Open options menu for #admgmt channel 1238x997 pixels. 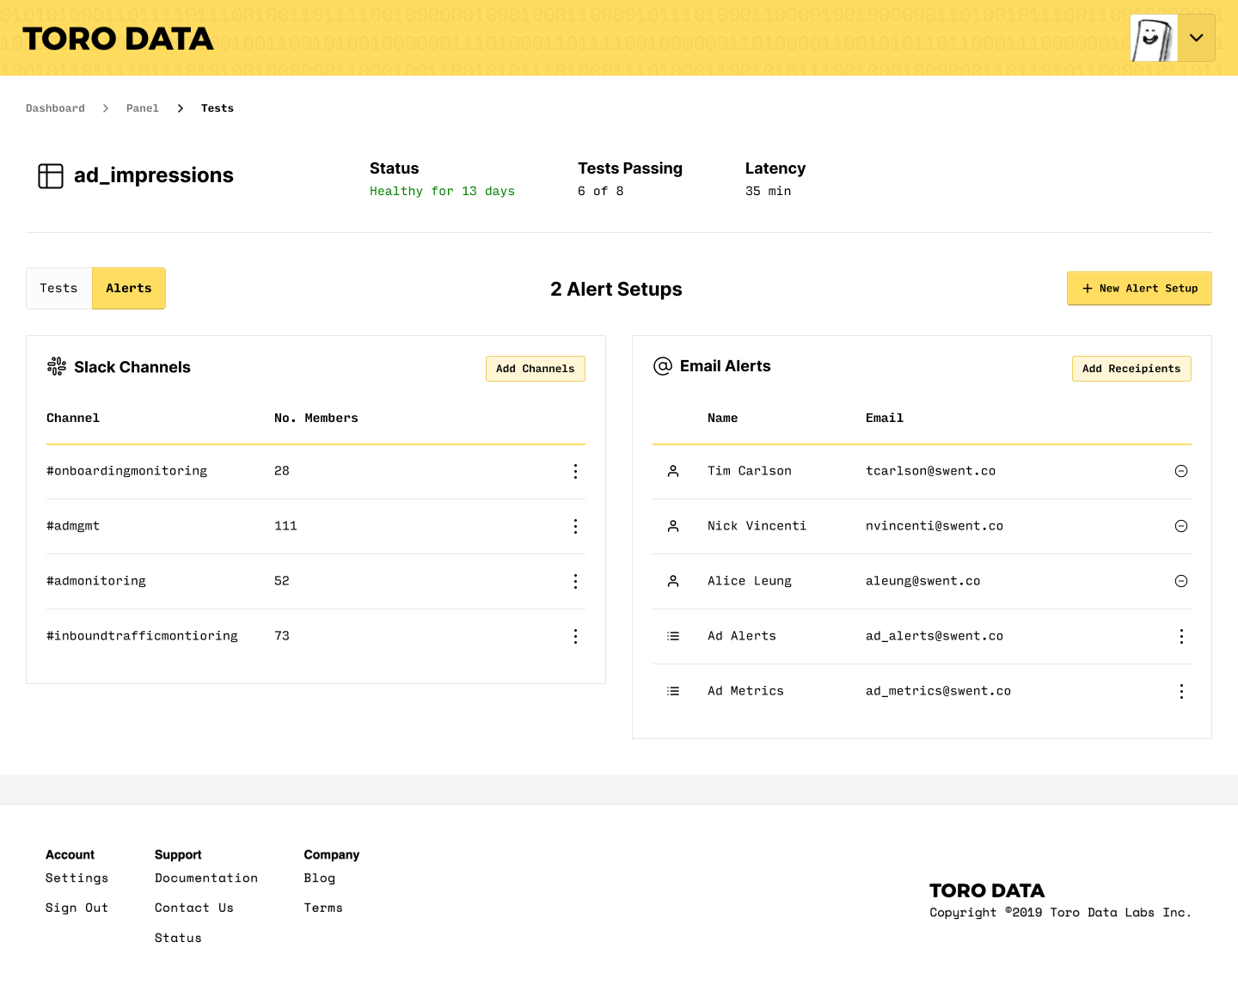[x=575, y=526]
